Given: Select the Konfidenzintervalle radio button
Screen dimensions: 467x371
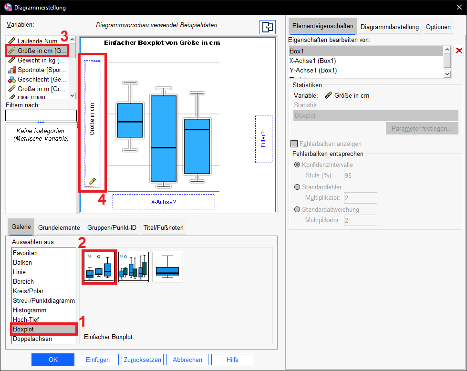Looking at the screenshot, I should [x=297, y=165].
